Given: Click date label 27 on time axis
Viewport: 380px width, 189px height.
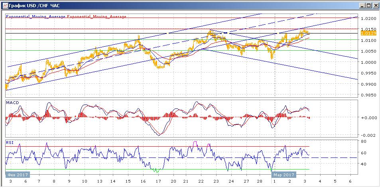Looking at the screenshot, I should pos(246,181).
